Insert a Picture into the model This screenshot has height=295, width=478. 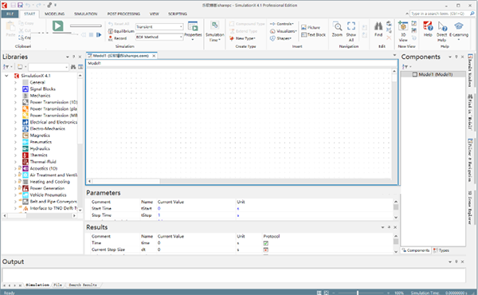(311, 27)
